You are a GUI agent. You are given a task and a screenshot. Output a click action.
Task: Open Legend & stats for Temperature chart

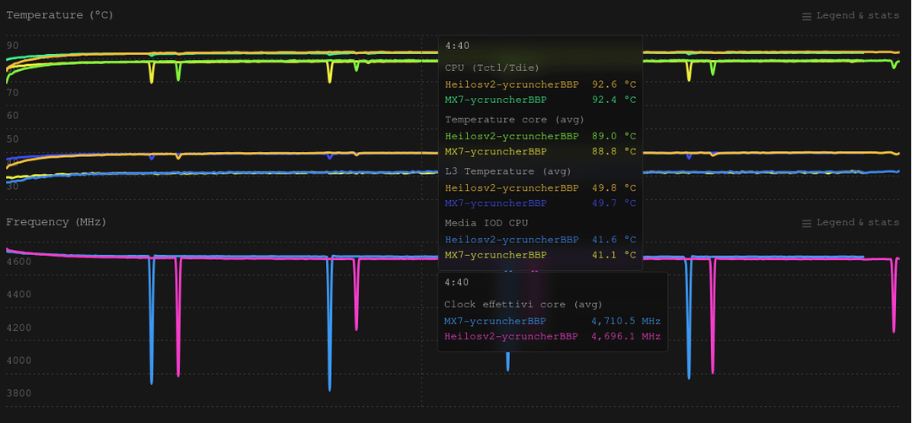click(857, 16)
